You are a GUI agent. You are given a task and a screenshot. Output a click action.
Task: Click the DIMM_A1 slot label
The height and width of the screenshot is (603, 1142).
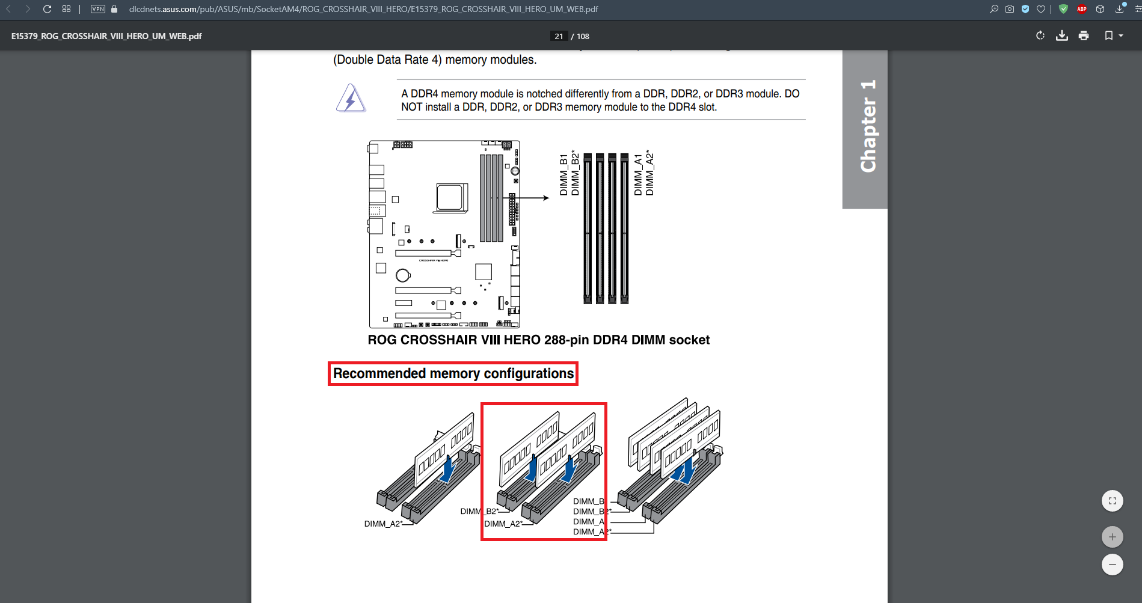pos(638,174)
